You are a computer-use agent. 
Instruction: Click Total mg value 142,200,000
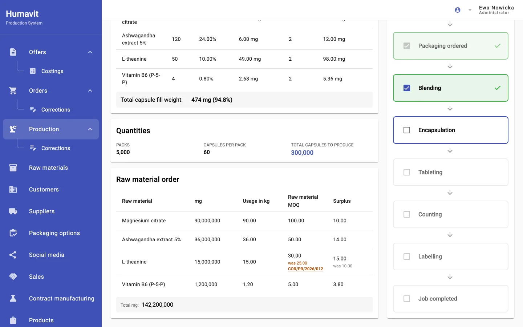(x=157, y=305)
